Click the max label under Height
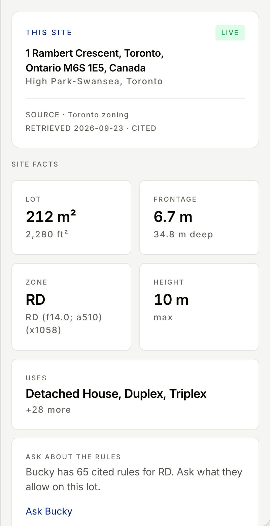The width and height of the screenshot is (270, 526). click(163, 317)
